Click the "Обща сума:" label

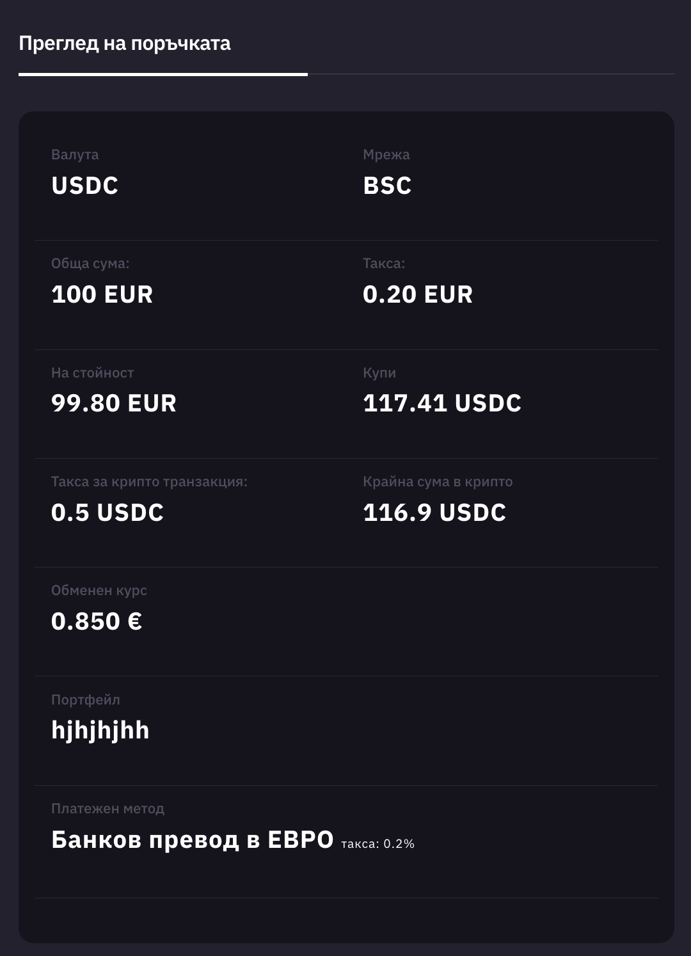point(90,264)
